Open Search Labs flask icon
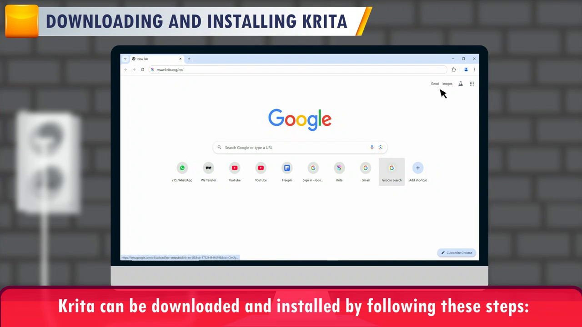 click(461, 84)
